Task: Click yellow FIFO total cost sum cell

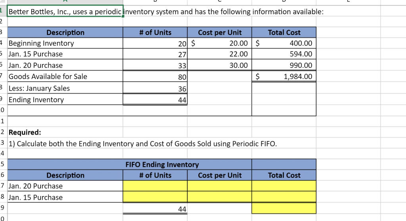Action: coord(284,208)
